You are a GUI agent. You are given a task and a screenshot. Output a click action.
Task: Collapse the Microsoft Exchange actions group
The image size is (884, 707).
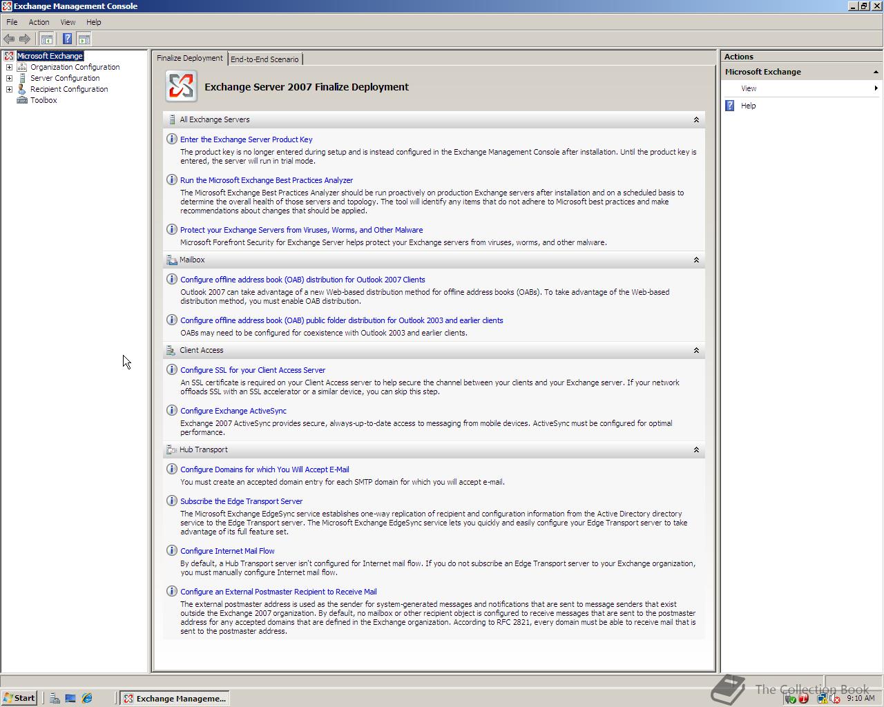pyautogui.click(x=876, y=72)
